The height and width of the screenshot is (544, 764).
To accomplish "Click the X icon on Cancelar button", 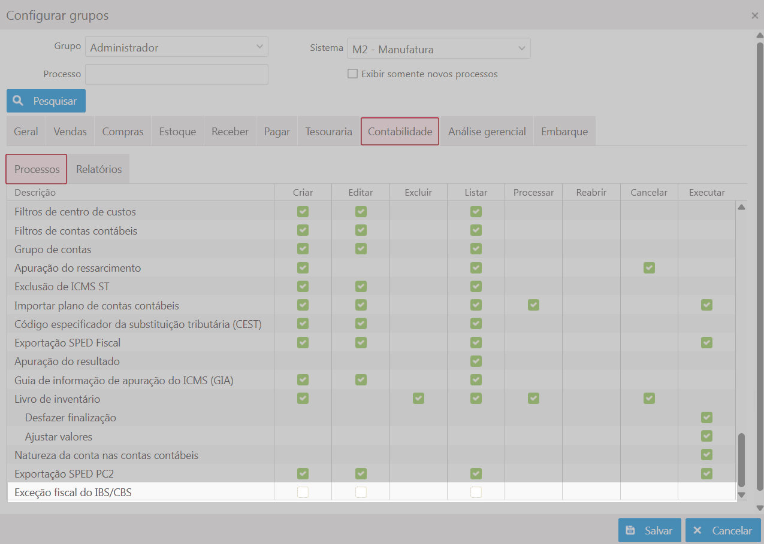I will [697, 530].
